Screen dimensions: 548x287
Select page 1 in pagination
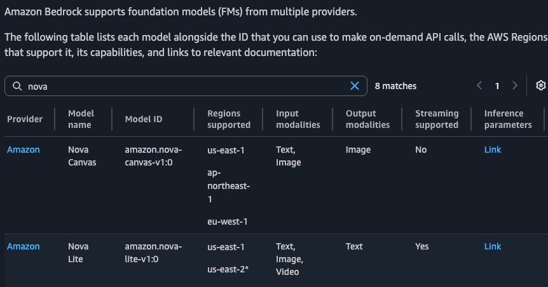point(497,86)
